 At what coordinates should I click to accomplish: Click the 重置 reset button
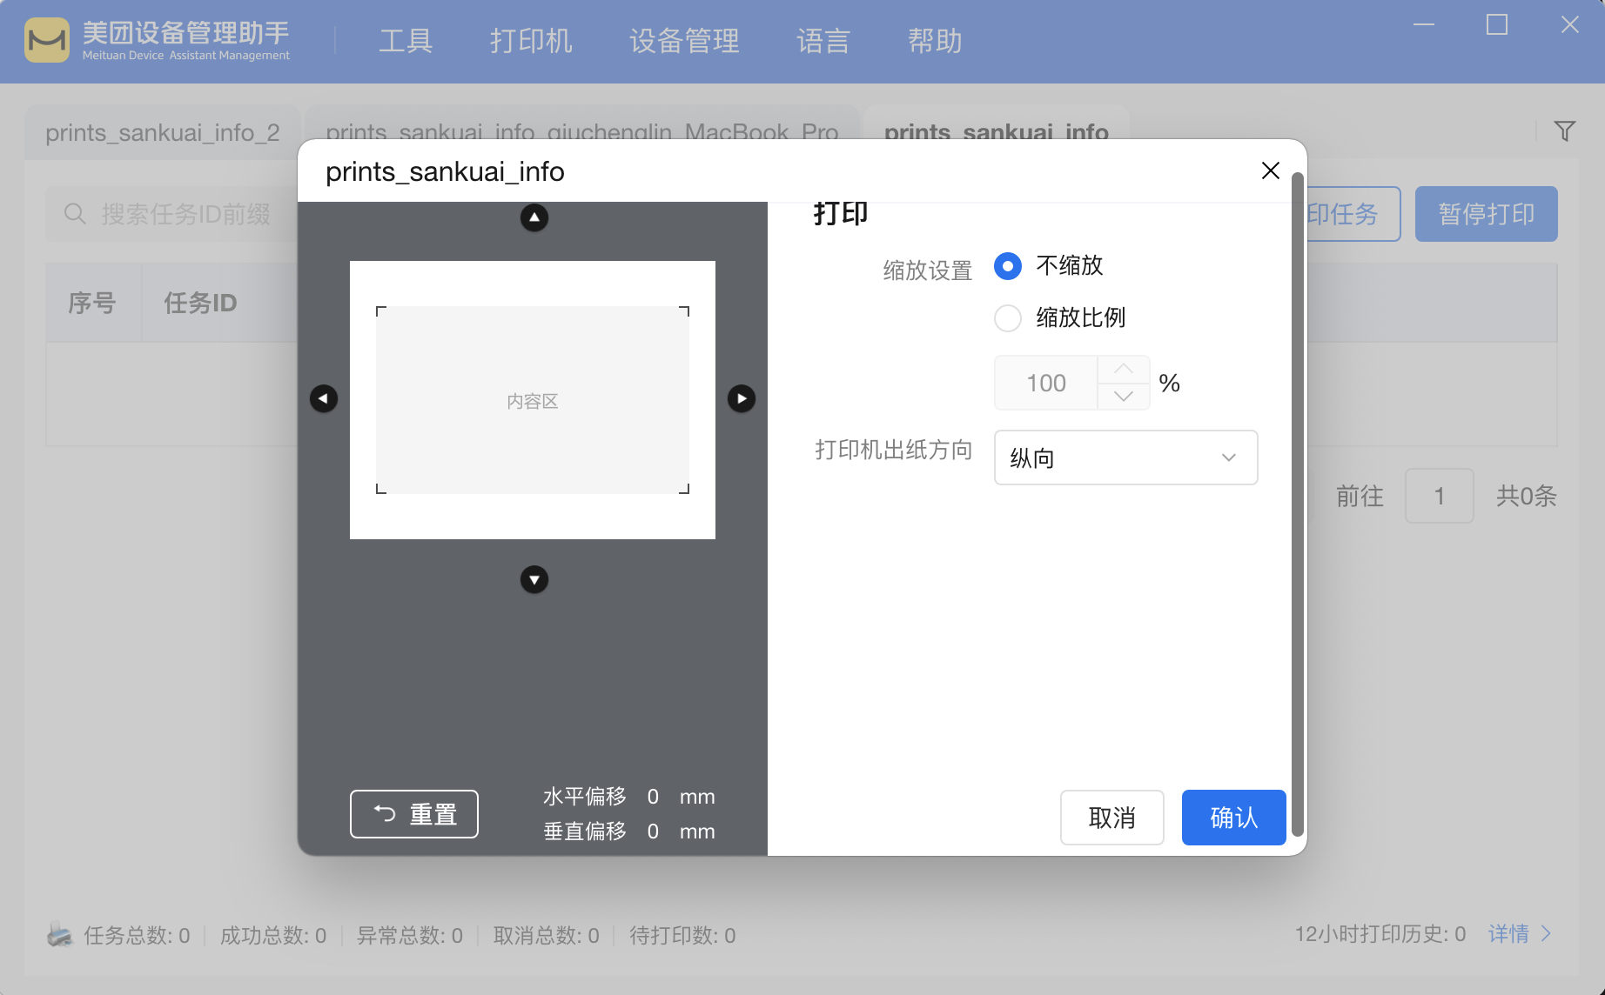coord(414,814)
